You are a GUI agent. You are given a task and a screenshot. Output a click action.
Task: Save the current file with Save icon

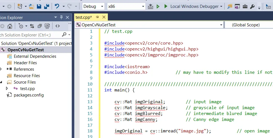point(39,6)
